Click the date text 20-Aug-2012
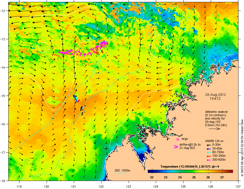The height and width of the screenshot is (189, 244). [215, 95]
